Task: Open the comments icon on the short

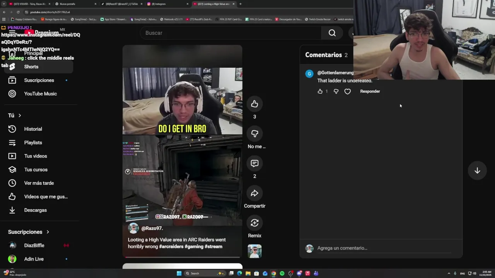Action: click(x=254, y=163)
